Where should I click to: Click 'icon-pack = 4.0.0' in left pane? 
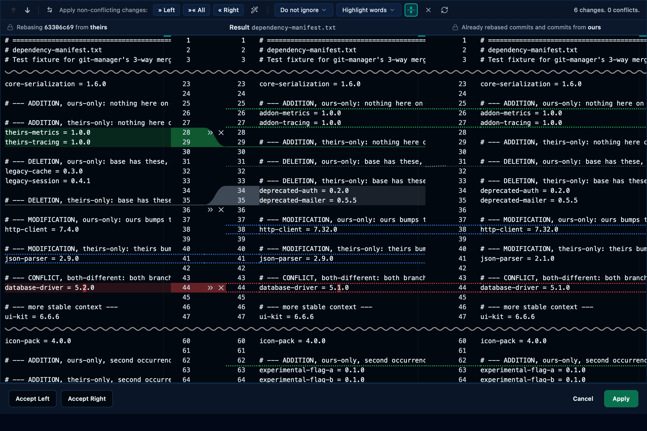(x=38, y=341)
